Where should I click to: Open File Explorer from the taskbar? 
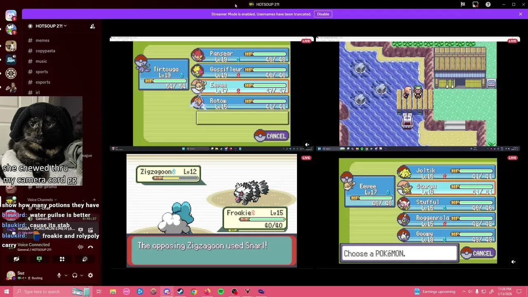pos(113,292)
